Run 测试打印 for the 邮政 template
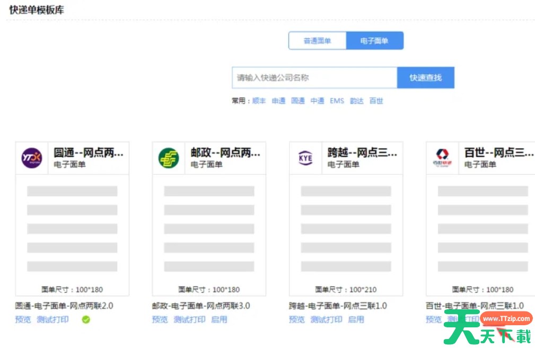Image resolution: width=535 pixels, height=348 pixels. point(189,319)
